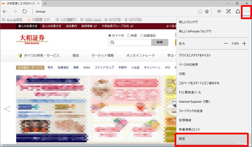The height and width of the screenshot is (147, 252).
Task: Open 採用情報 link
Action: (89, 26)
